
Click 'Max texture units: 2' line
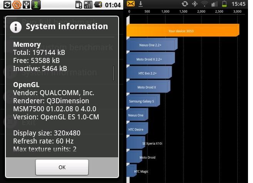point(45,149)
